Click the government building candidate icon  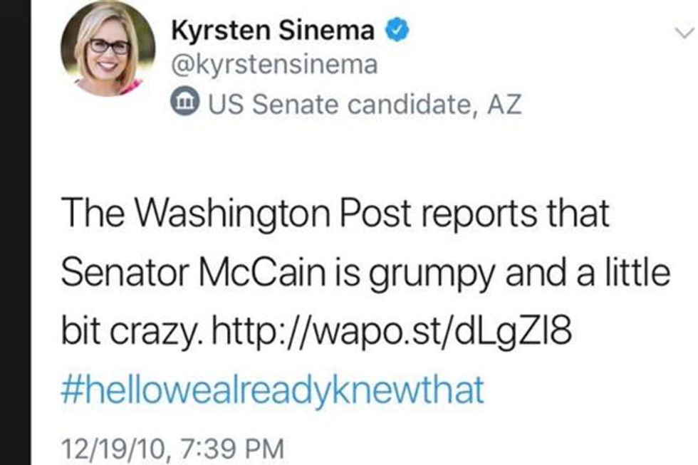[x=185, y=104]
